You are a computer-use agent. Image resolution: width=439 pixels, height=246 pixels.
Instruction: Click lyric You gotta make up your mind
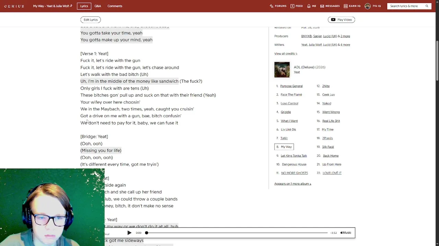click(116, 40)
